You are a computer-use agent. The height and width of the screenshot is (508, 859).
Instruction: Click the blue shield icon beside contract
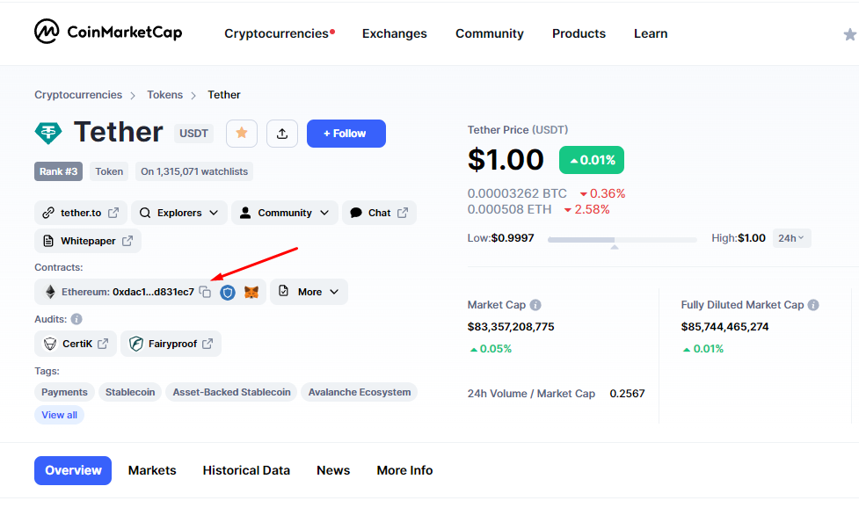[228, 293]
